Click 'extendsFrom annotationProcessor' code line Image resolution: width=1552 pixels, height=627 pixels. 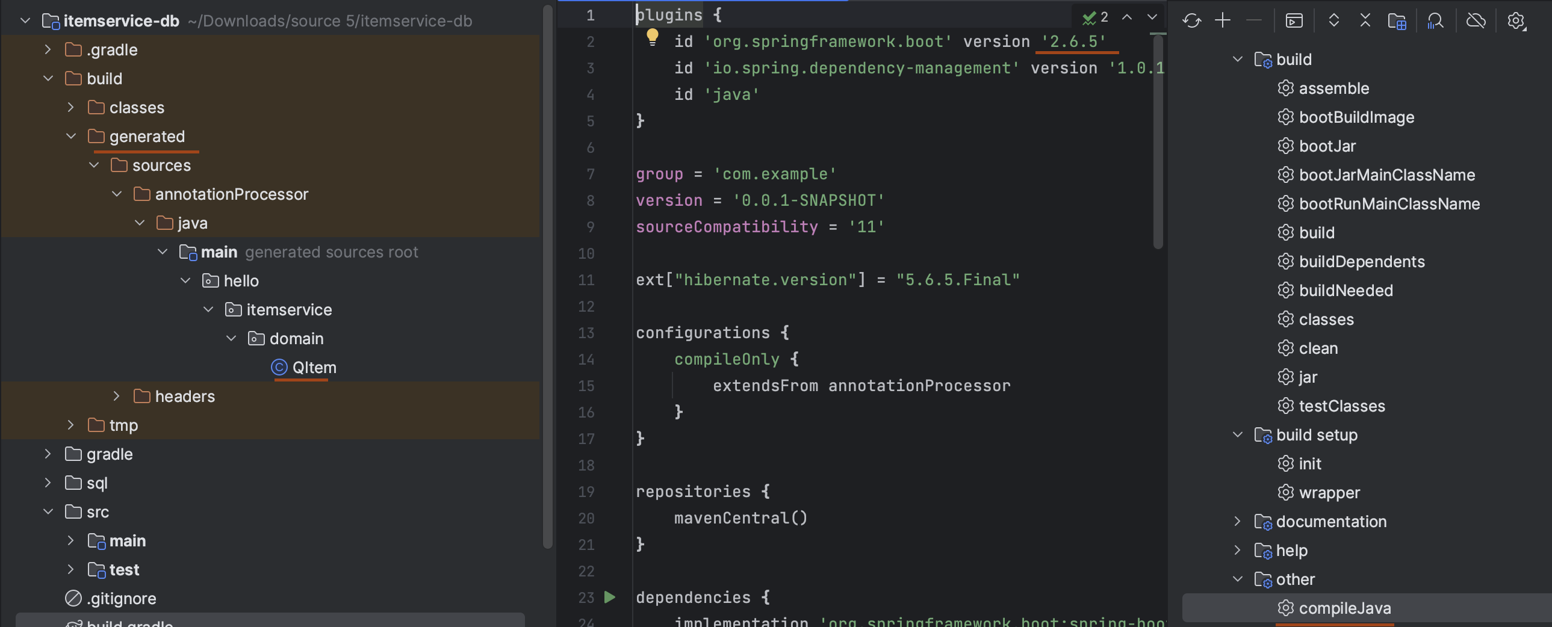tap(861, 386)
